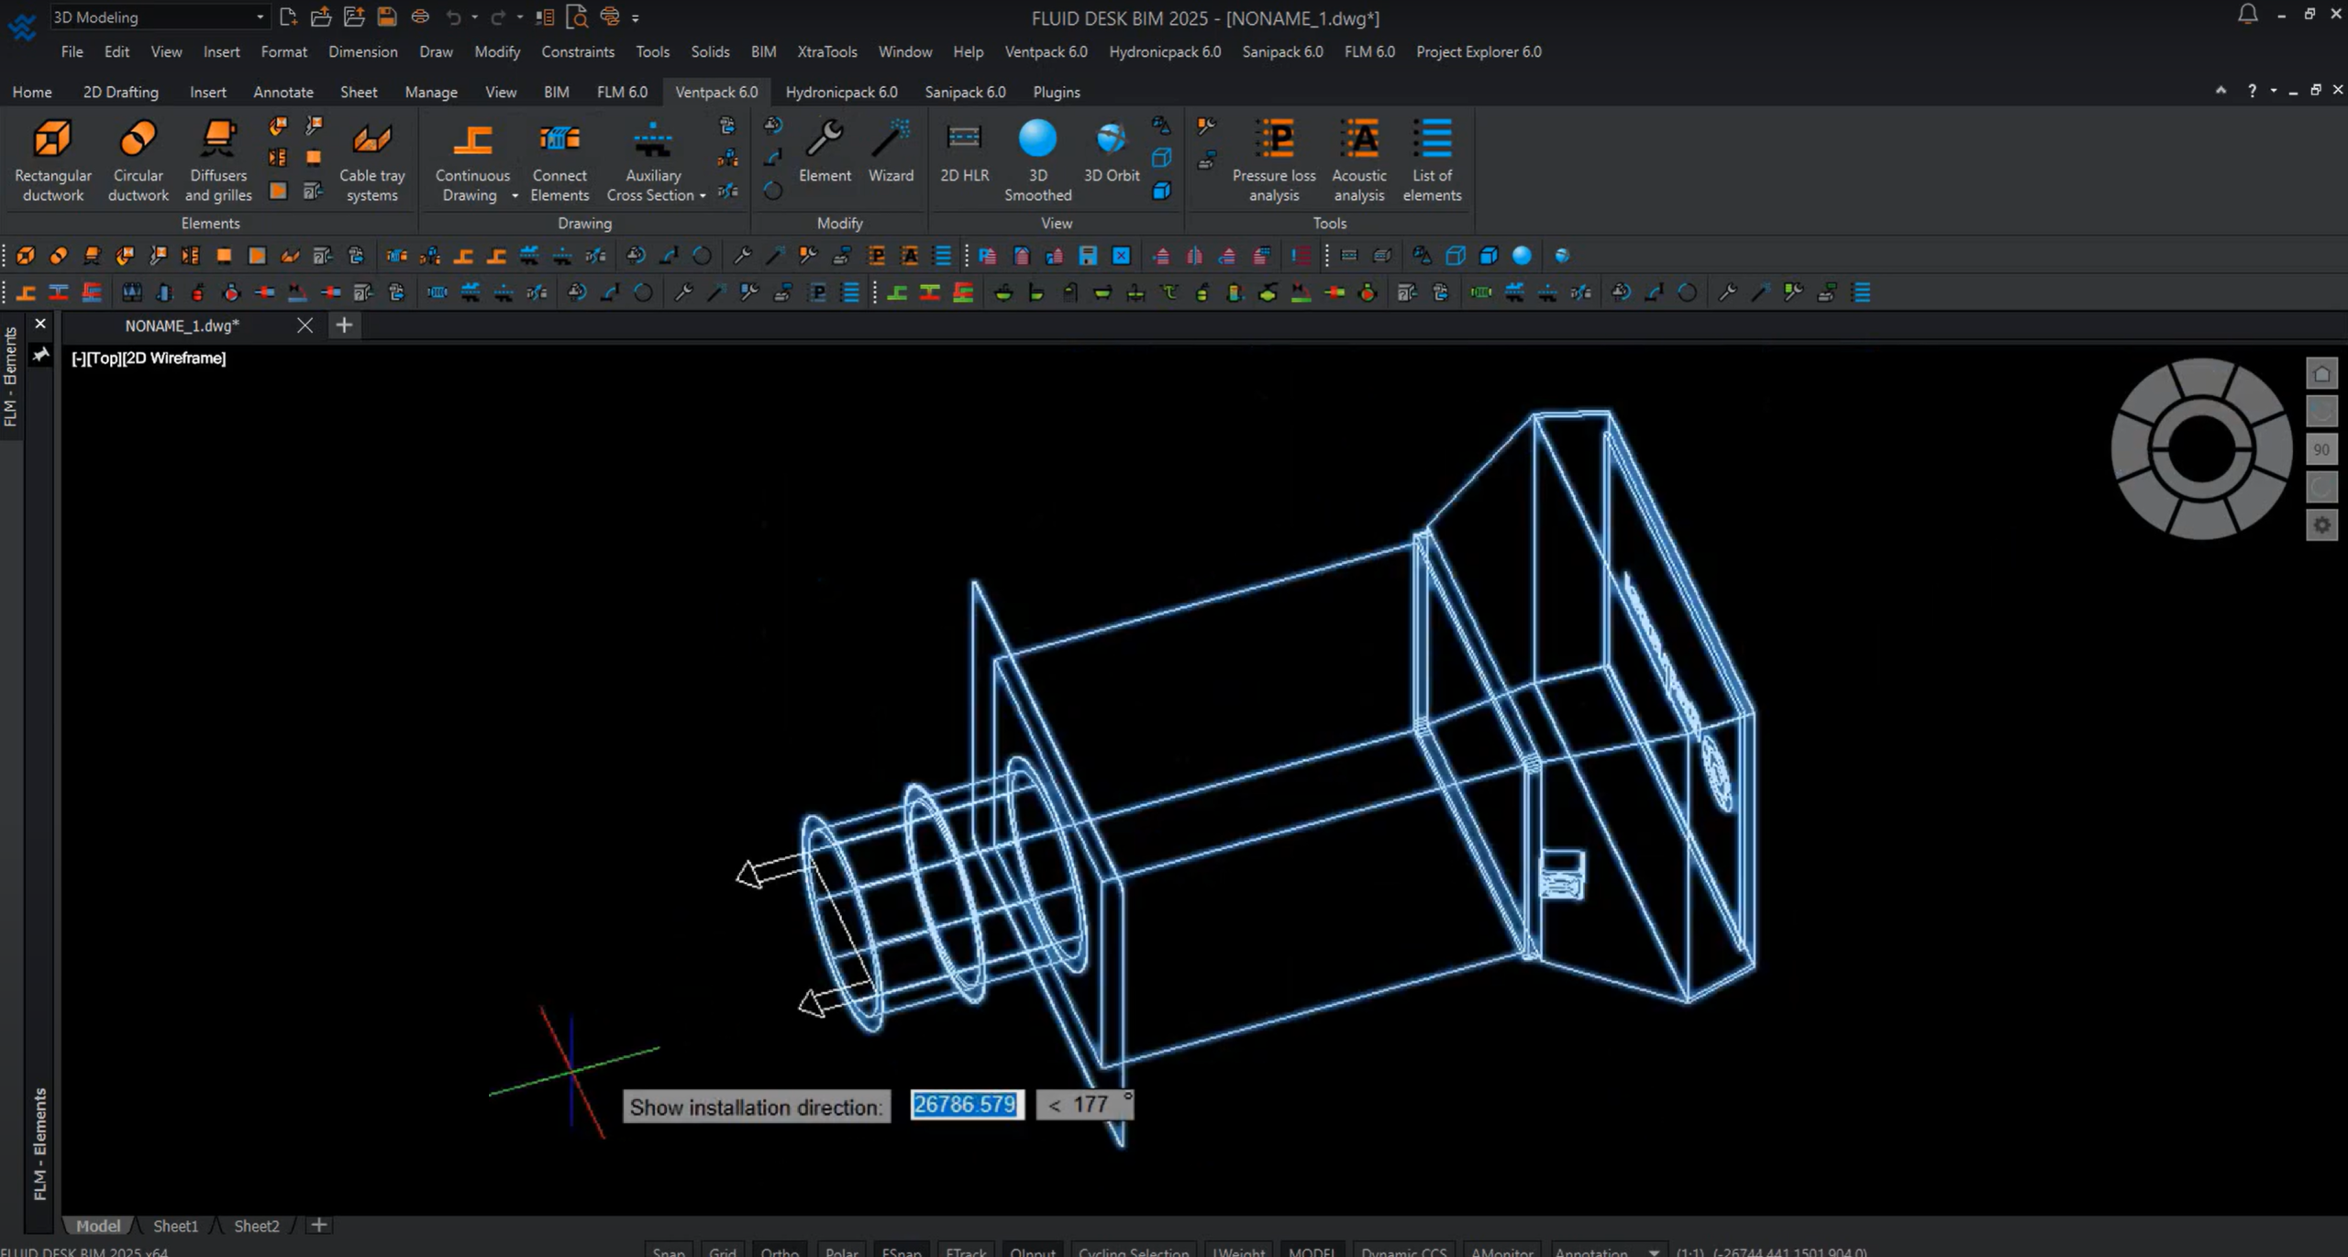The width and height of the screenshot is (2348, 1257).
Task: Open List of elements
Action: [1431, 158]
